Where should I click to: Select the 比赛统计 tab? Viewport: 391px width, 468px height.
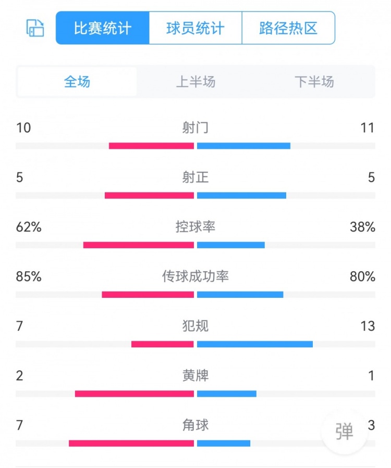click(x=103, y=28)
